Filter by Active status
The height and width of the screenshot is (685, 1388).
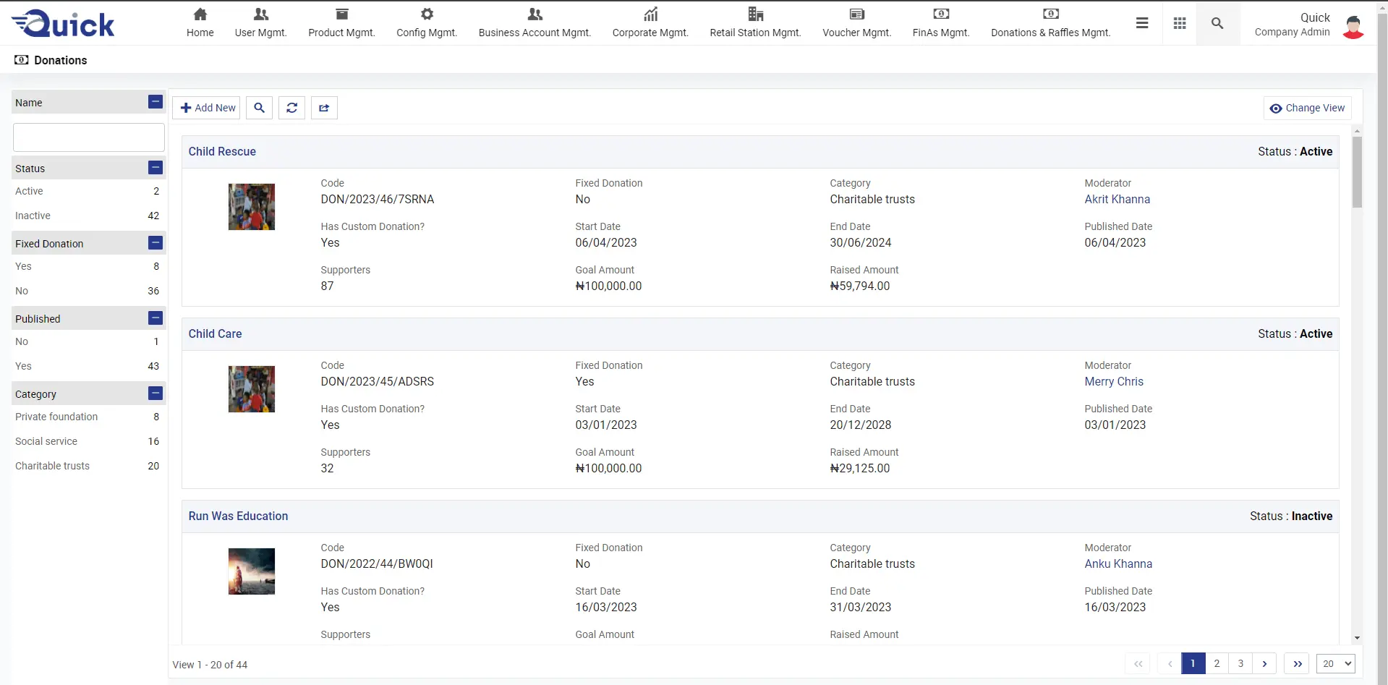tap(29, 191)
